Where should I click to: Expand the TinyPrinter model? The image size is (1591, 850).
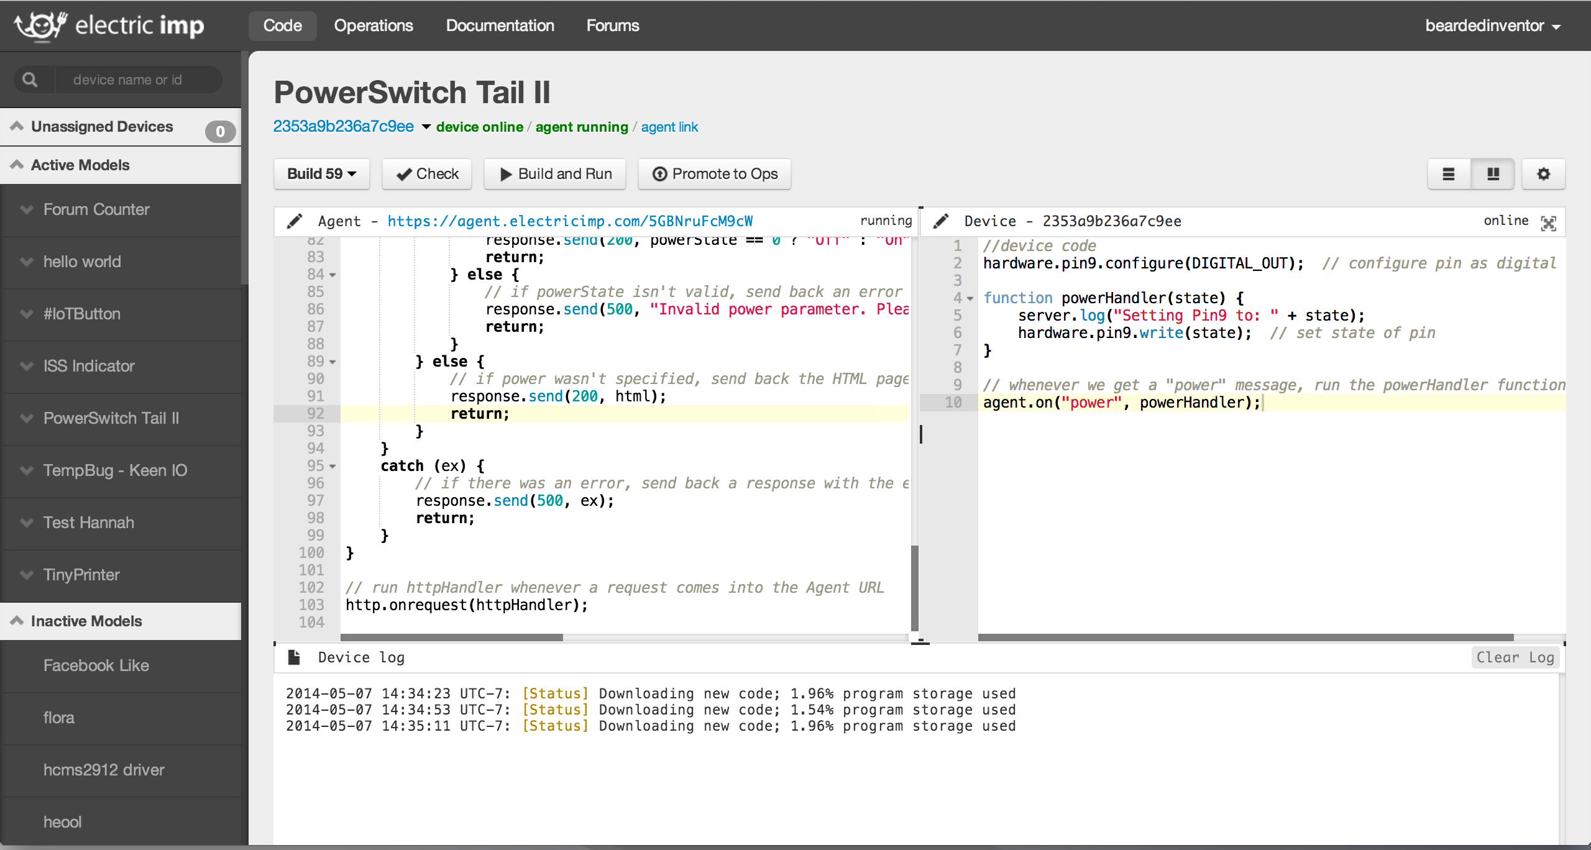[x=27, y=575]
